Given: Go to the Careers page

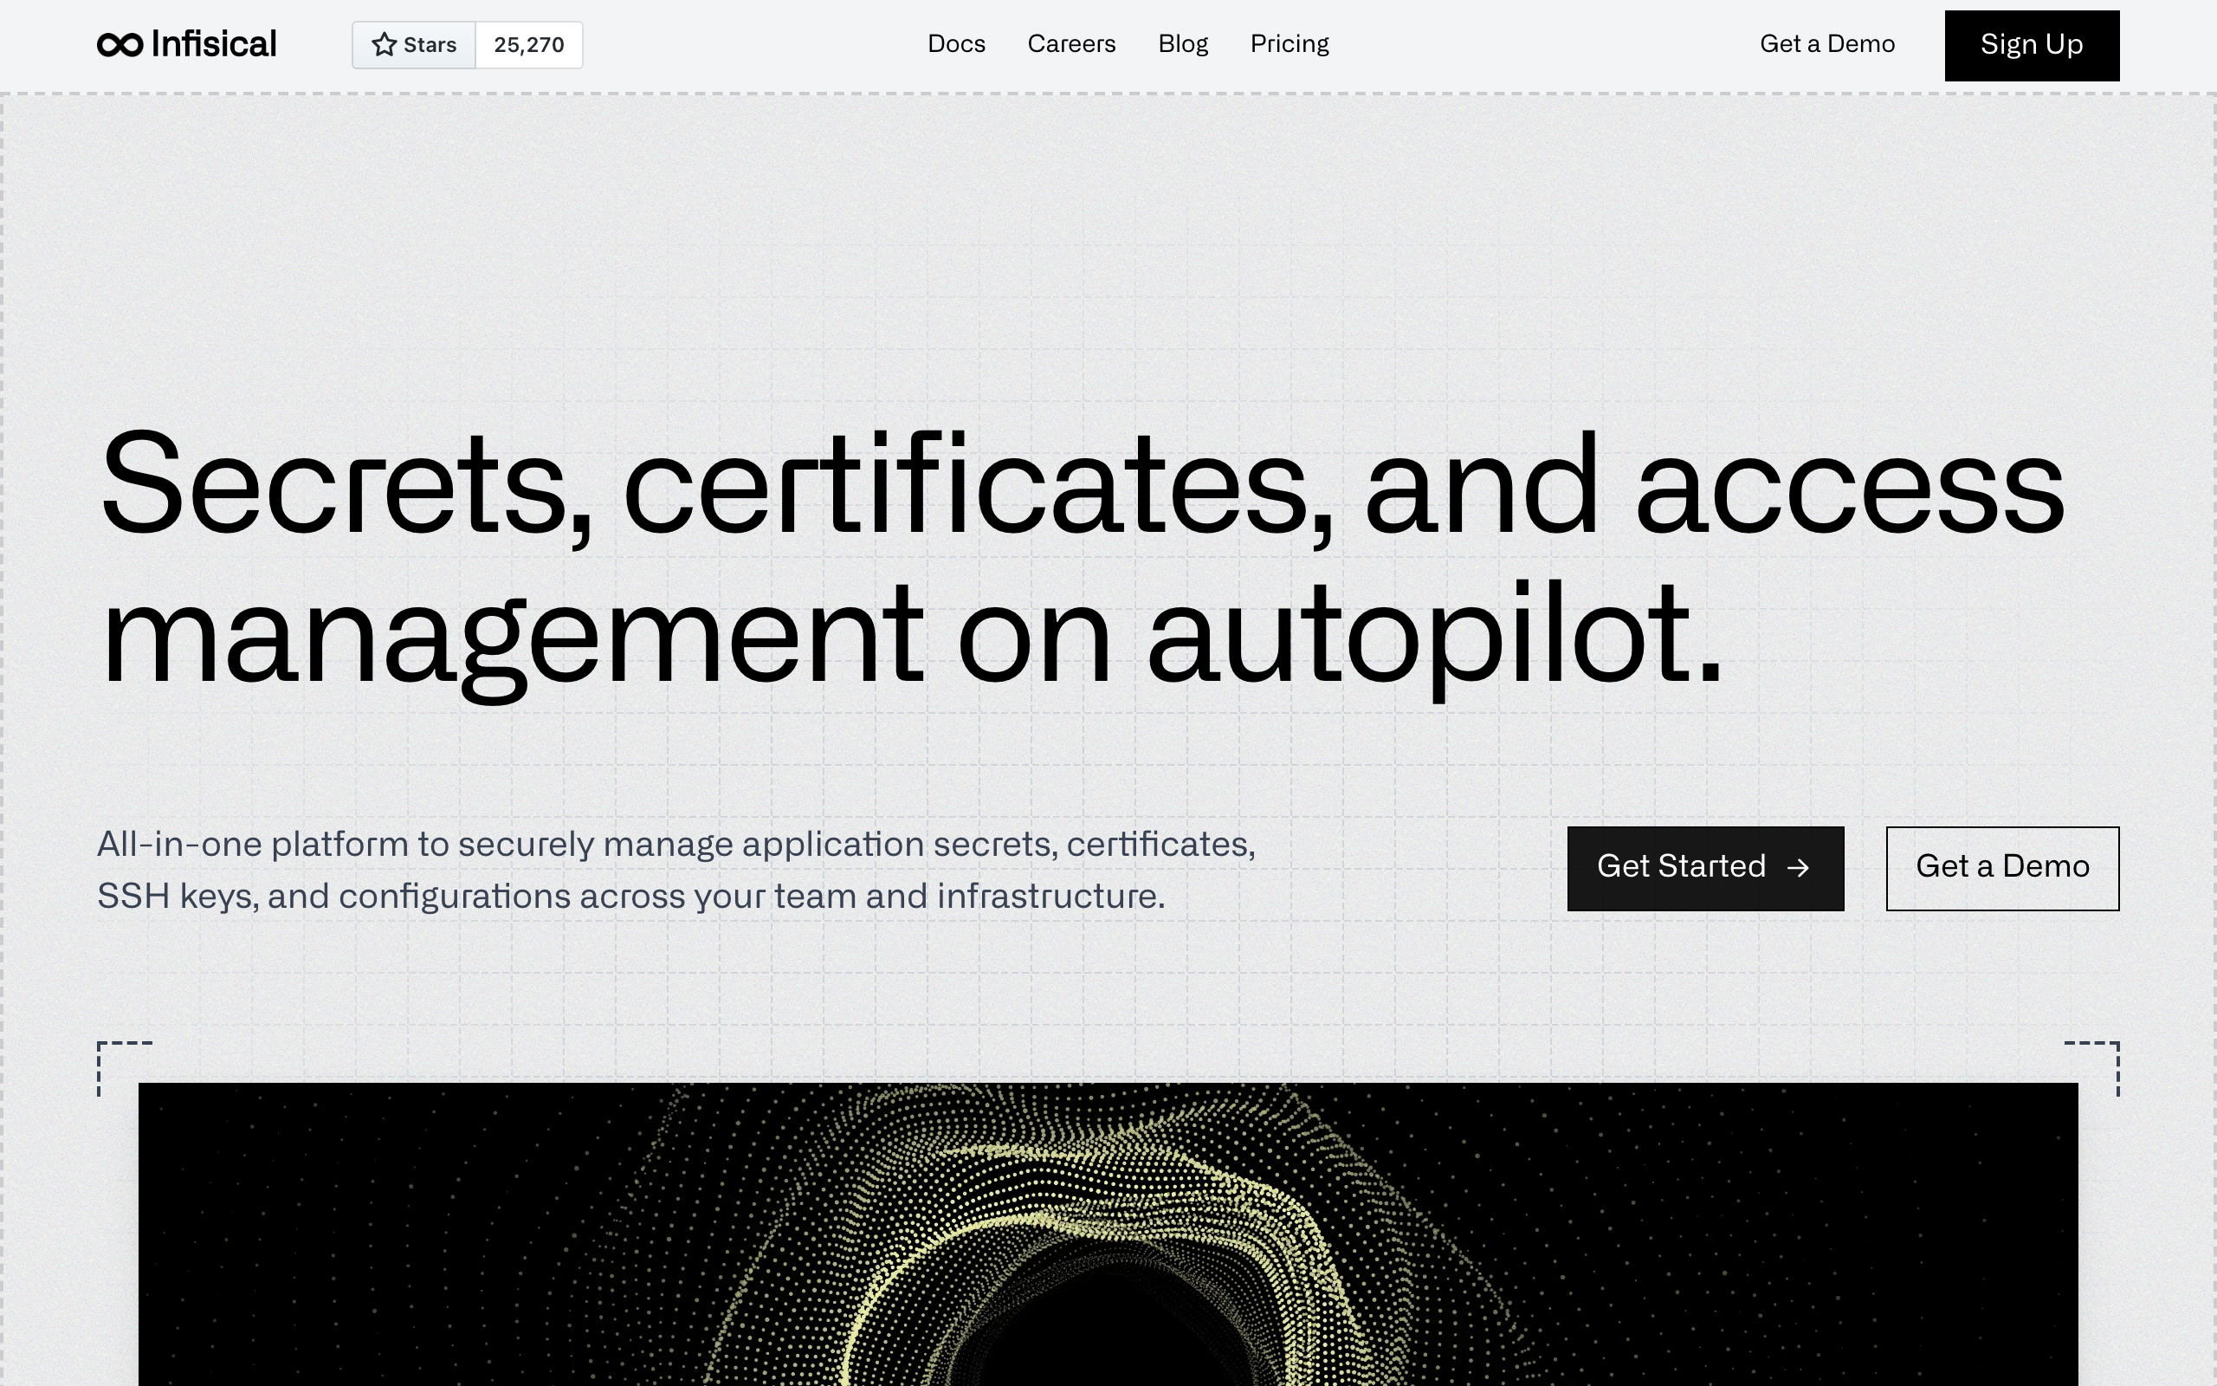Looking at the screenshot, I should pyautogui.click(x=1071, y=44).
